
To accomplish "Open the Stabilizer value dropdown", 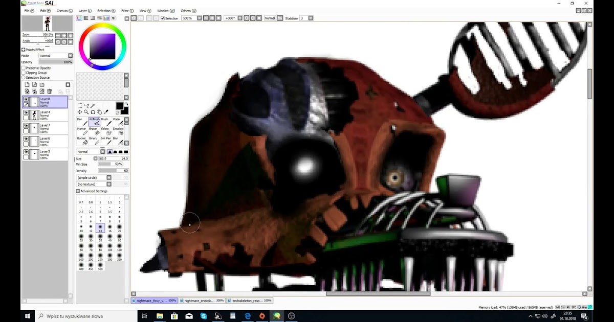I will [x=311, y=18].
